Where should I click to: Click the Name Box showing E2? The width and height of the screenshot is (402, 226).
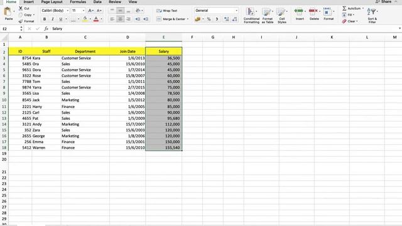pos(10,29)
